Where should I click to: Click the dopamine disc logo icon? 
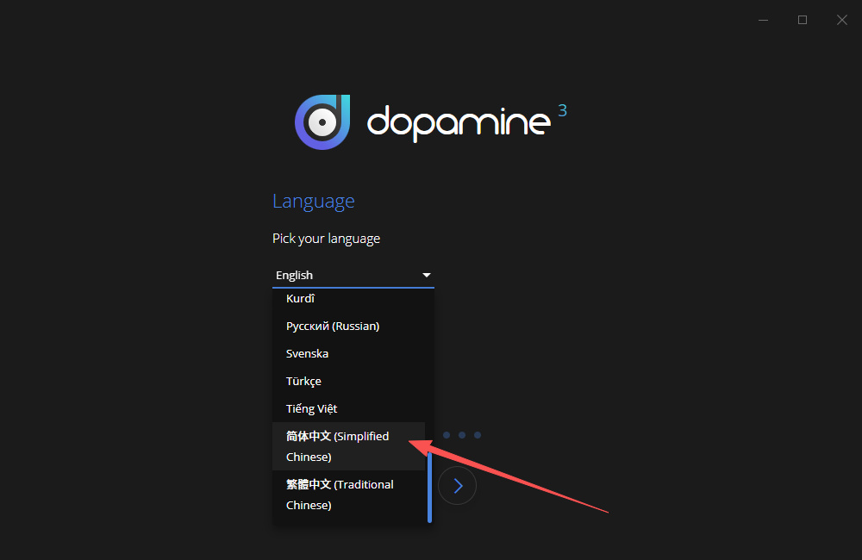point(322,122)
